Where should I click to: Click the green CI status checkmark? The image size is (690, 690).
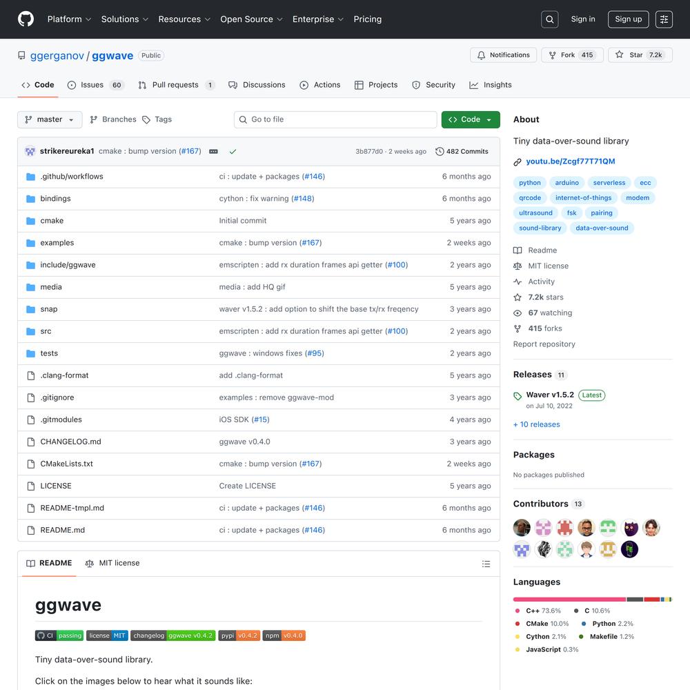coord(233,151)
